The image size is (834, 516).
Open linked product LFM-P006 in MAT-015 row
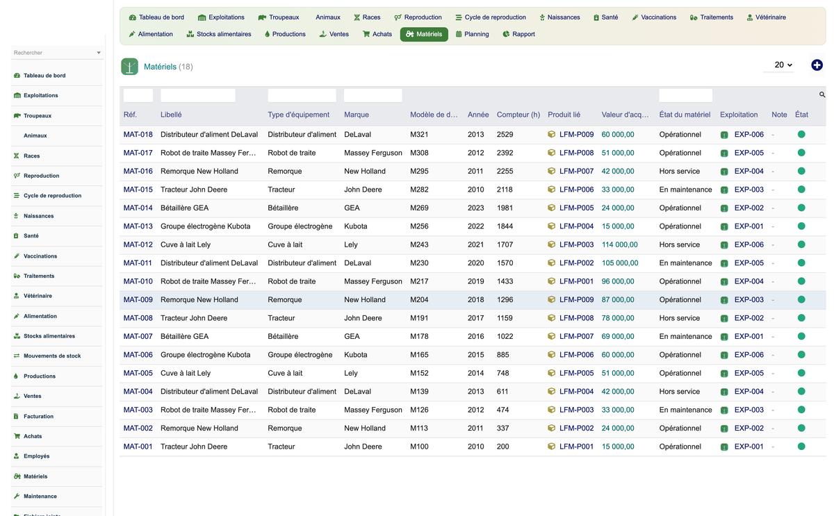tap(577, 190)
